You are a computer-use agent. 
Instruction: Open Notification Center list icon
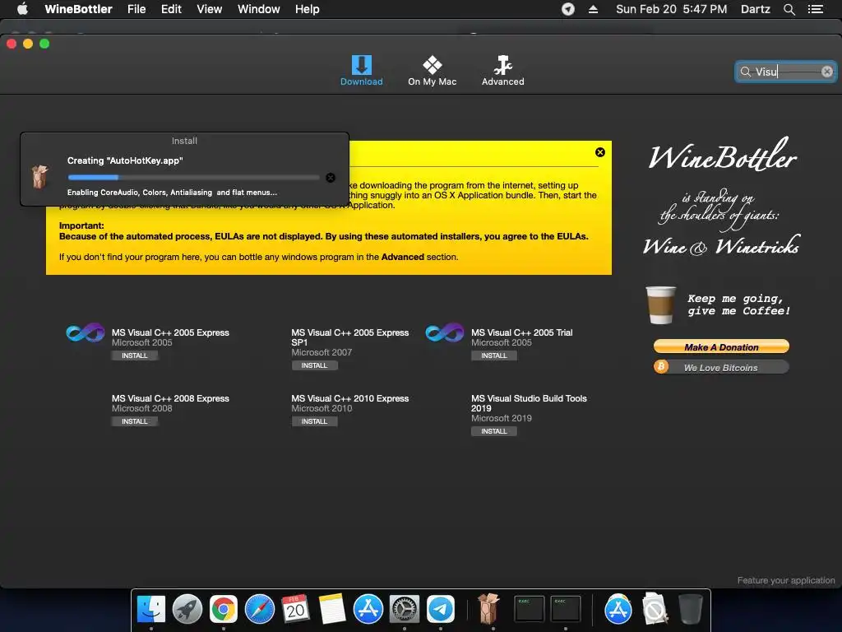click(816, 9)
